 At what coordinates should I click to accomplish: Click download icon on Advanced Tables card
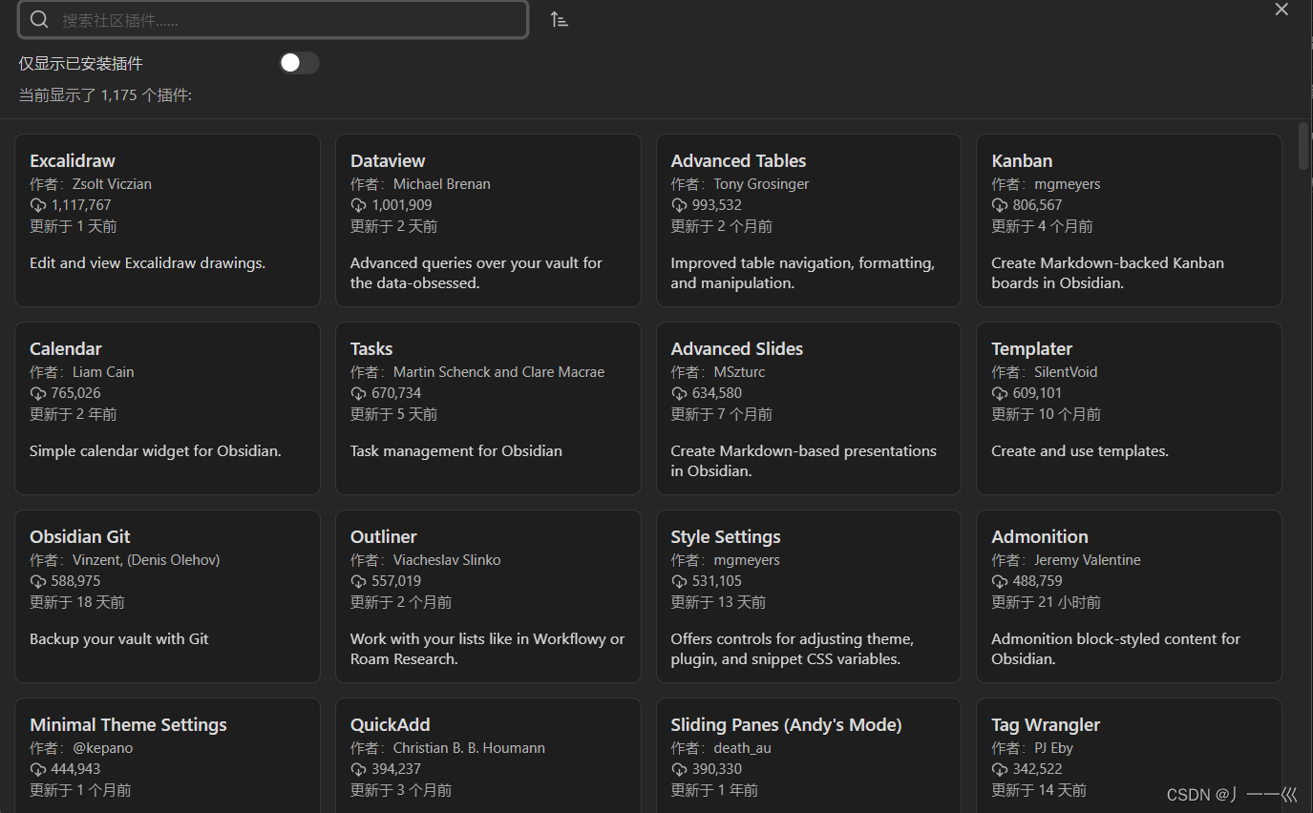[x=680, y=205]
